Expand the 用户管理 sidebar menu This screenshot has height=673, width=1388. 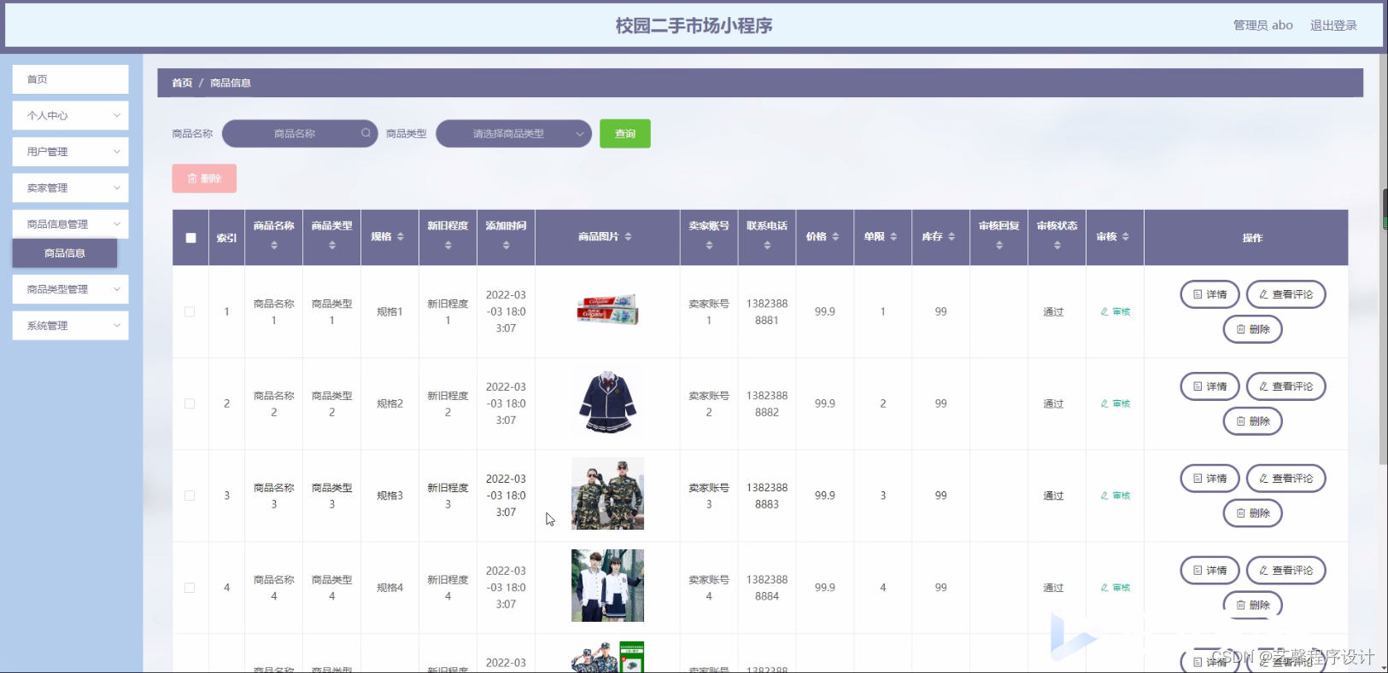point(70,152)
